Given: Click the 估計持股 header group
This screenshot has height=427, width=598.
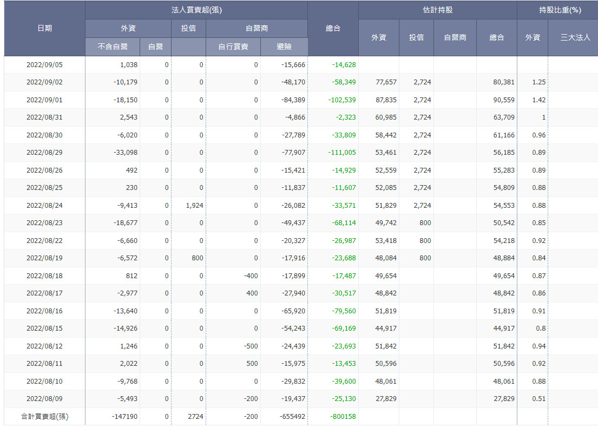Looking at the screenshot, I should click(x=437, y=10).
